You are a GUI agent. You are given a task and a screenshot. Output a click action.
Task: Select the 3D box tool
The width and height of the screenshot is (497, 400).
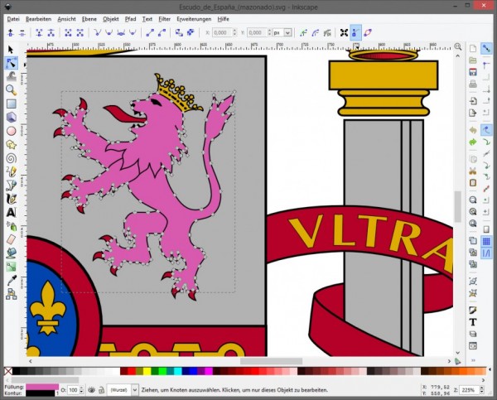point(12,117)
